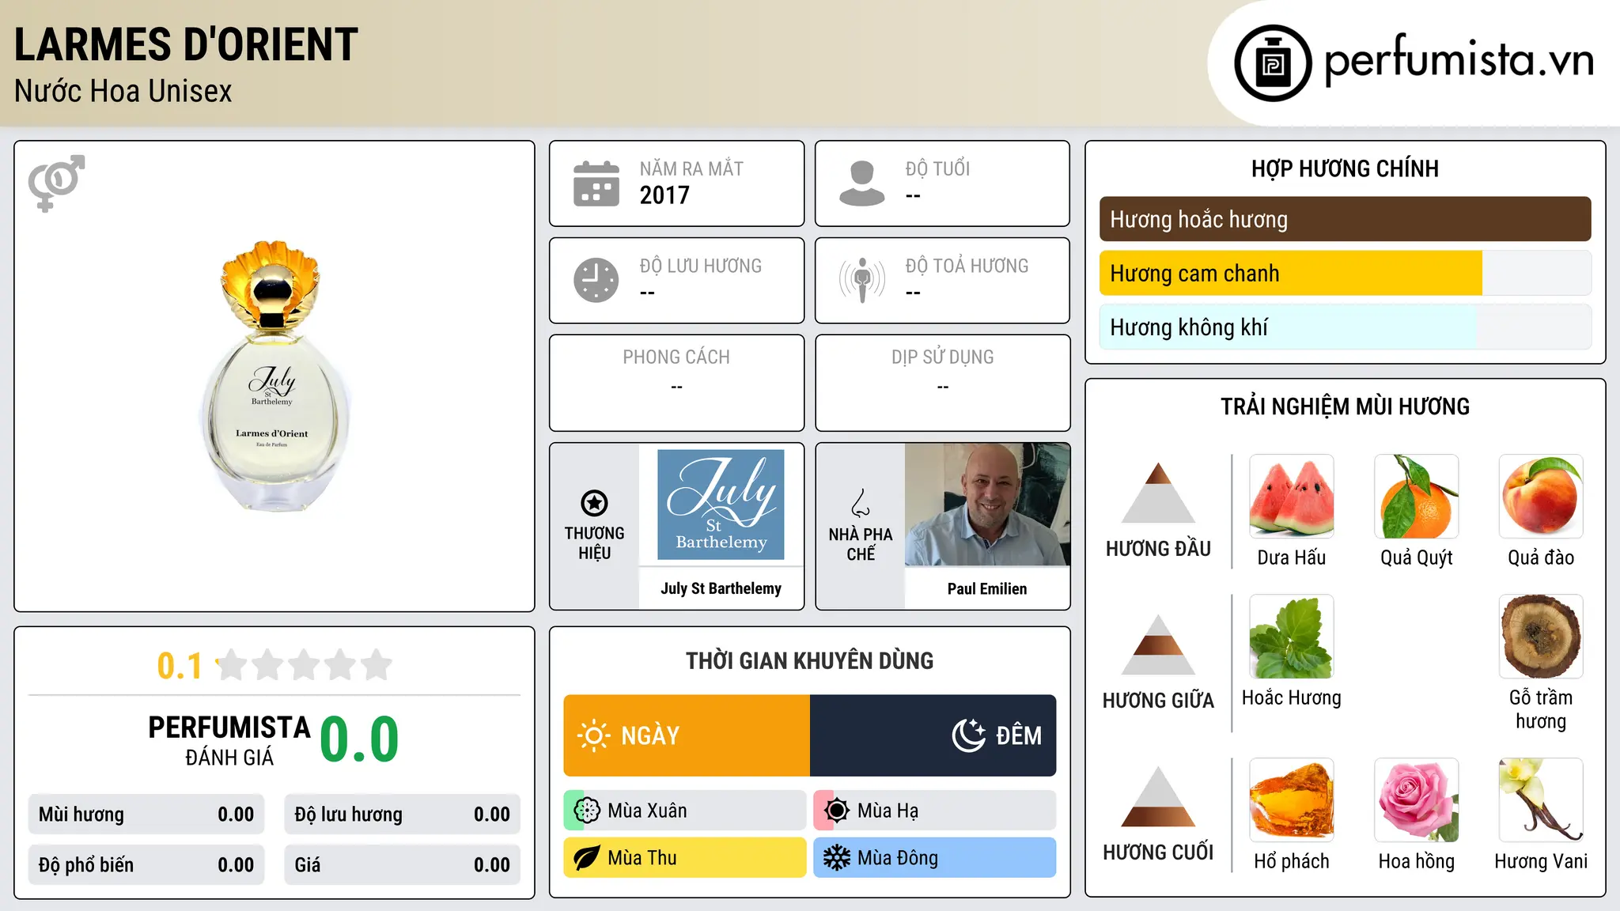Click the leaf icon for Mùa Thu
This screenshot has height=911, width=1620.
586,858
